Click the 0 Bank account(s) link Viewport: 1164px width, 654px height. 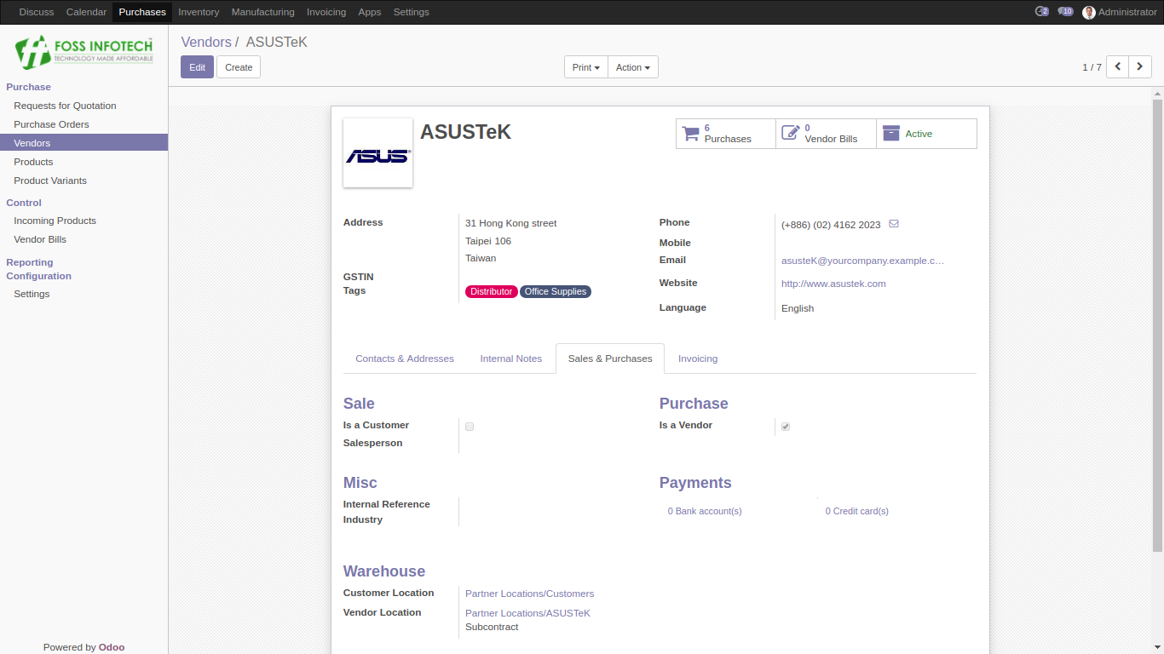coord(705,511)
